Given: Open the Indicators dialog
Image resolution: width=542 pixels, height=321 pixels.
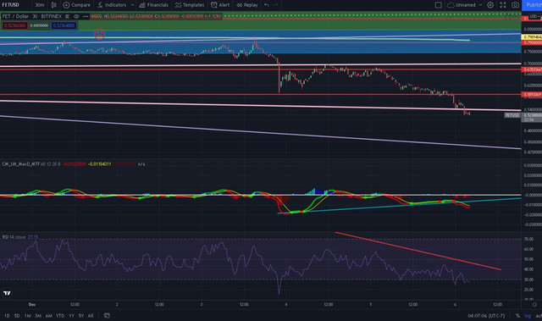Looking at the screenshot, I should (112, 5).
